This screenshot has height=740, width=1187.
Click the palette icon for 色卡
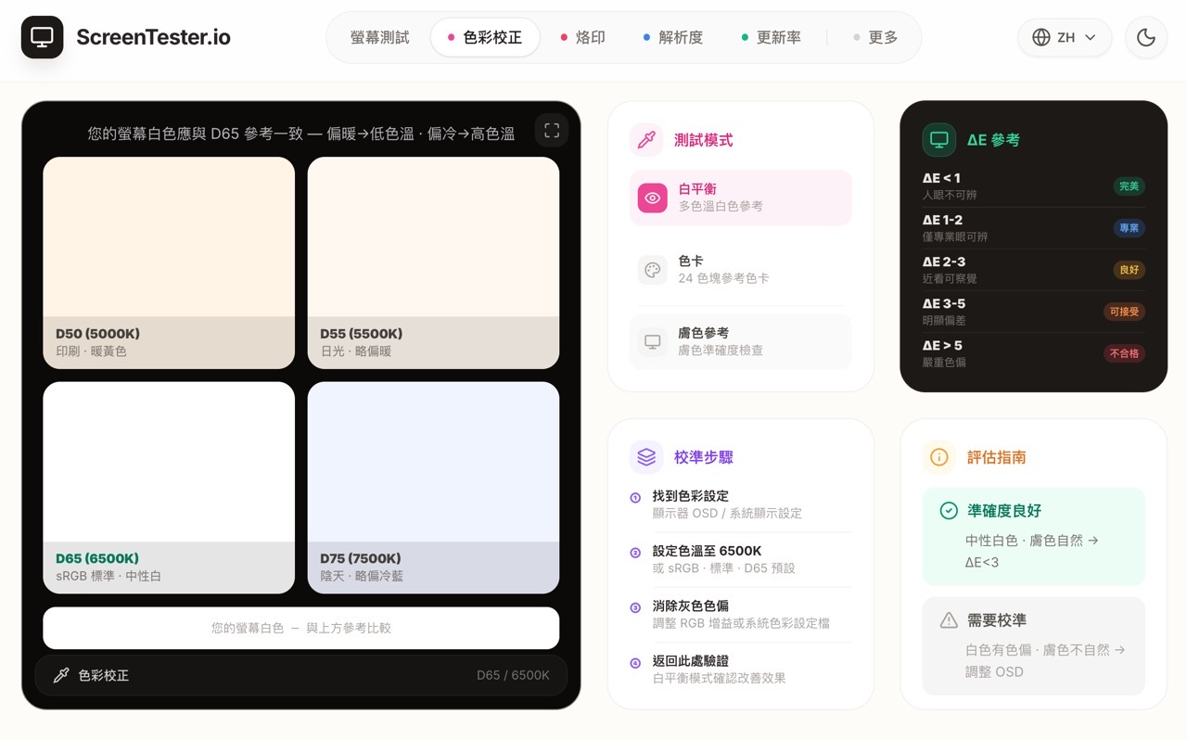click(653, 270)
